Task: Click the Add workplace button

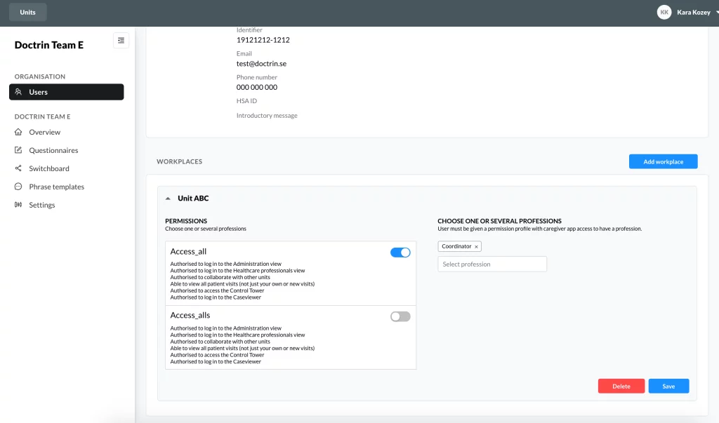Action: pyautogui.click(x=663, y=161)
